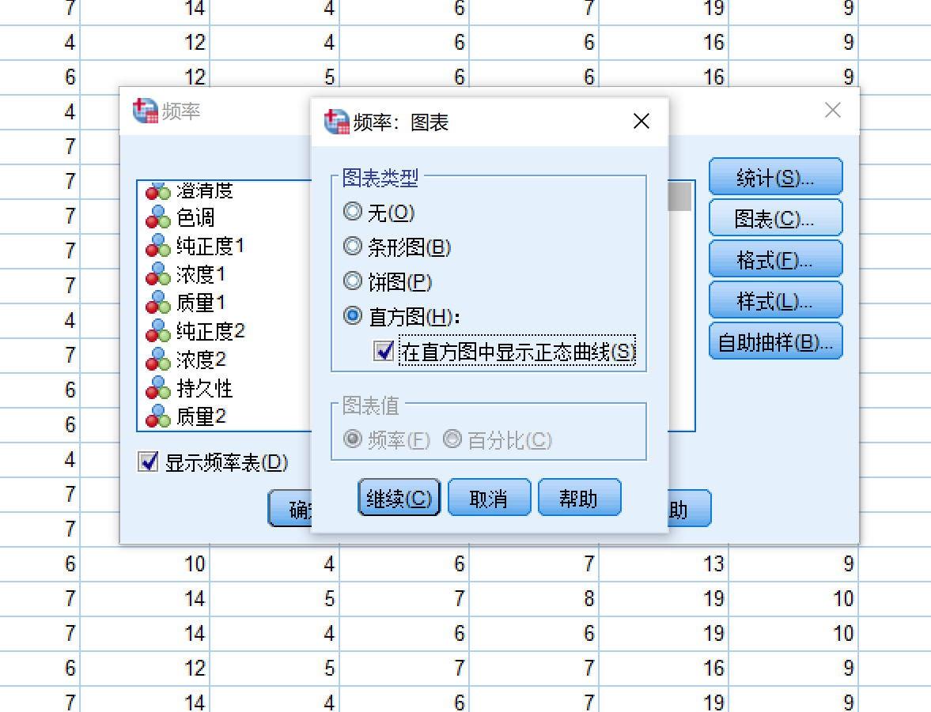
Task: Click variable icon next to 色调
Action: 158,217
